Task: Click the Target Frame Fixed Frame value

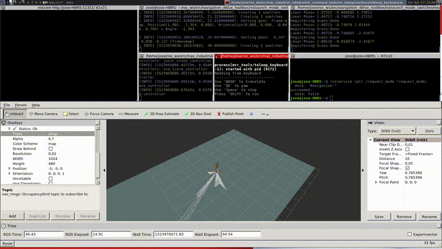Action: coord(419,154)
